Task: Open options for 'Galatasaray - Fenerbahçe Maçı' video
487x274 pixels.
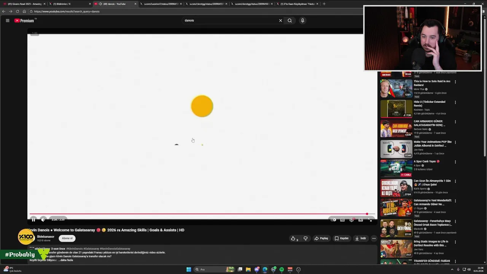Action: [455, 221]
